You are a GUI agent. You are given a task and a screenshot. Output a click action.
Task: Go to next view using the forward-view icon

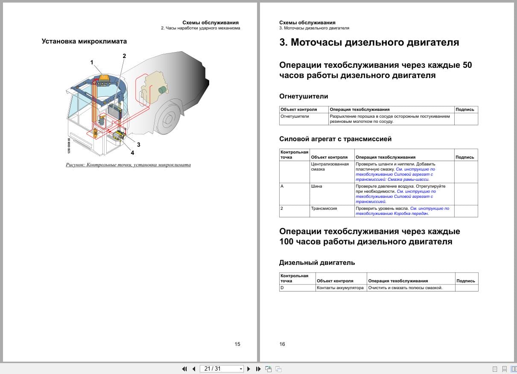click(x=278, y=368)
